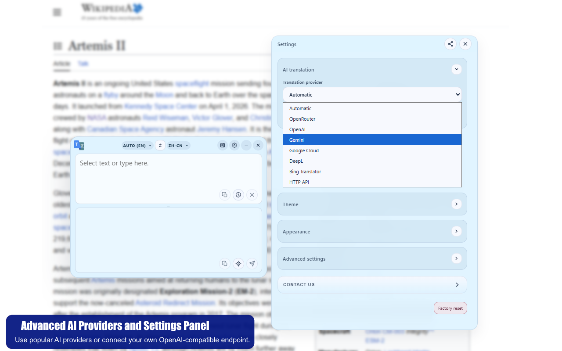Viewport: 562px width, 351px height.
Task: Open the source language AUTO (EN) dropdown
Action: click(x=137, y=145)
